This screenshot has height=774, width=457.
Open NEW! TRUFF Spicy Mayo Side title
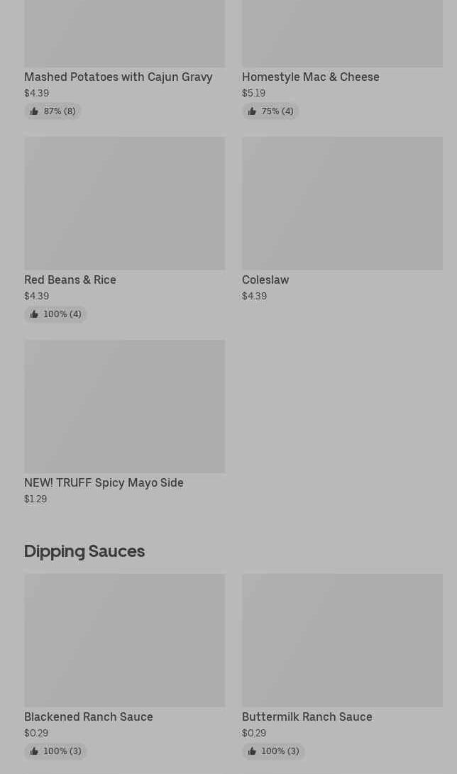pyautogui.click(x=104, y=482)
